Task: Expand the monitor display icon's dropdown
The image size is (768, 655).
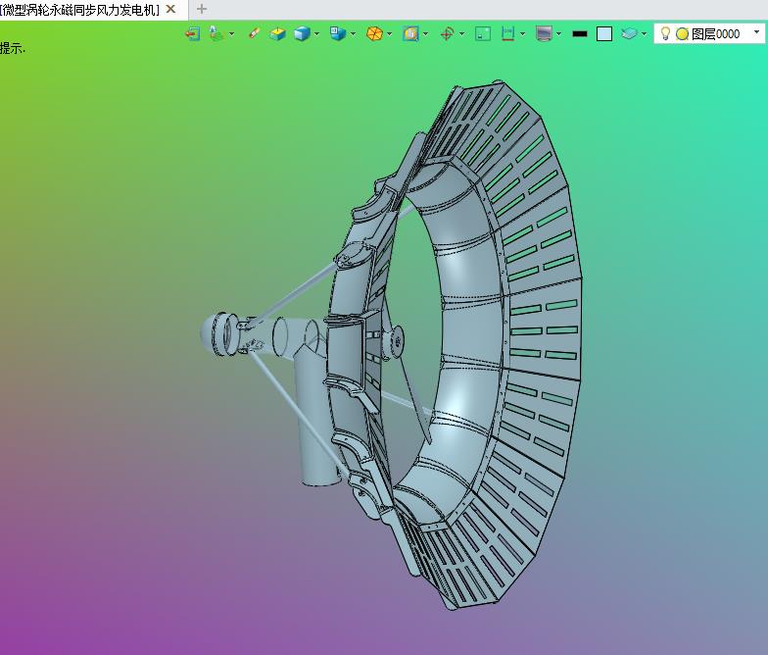Action: [x=558, y=33]
